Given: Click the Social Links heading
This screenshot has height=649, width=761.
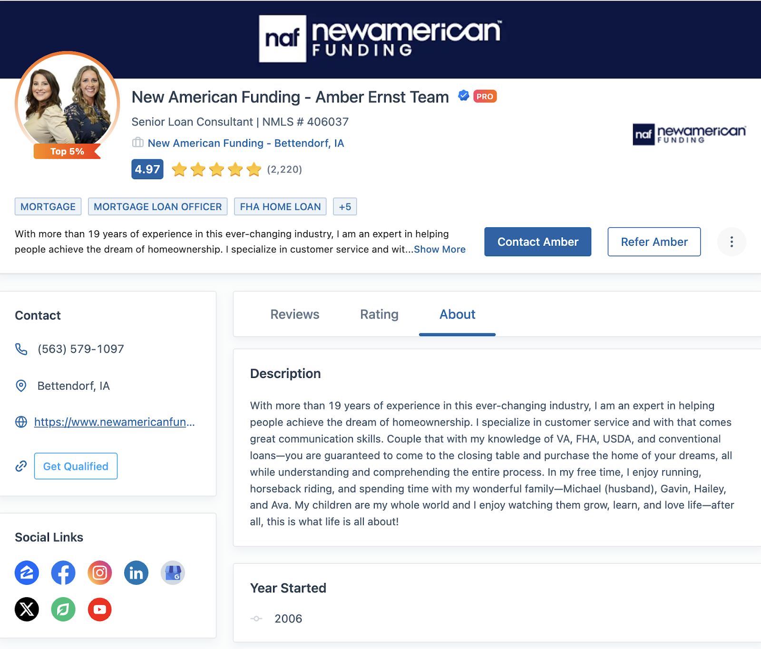Looking at the screenshot, I should pos(49,537).
